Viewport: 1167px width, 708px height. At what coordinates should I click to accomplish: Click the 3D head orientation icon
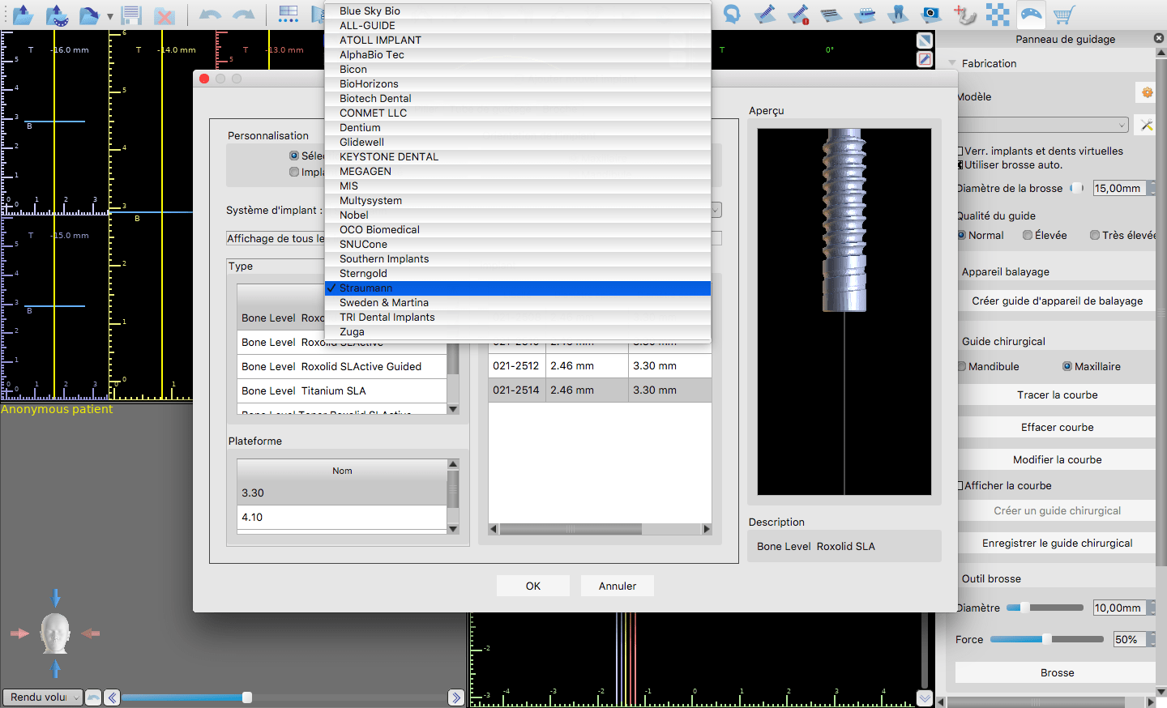coord(55,633)
